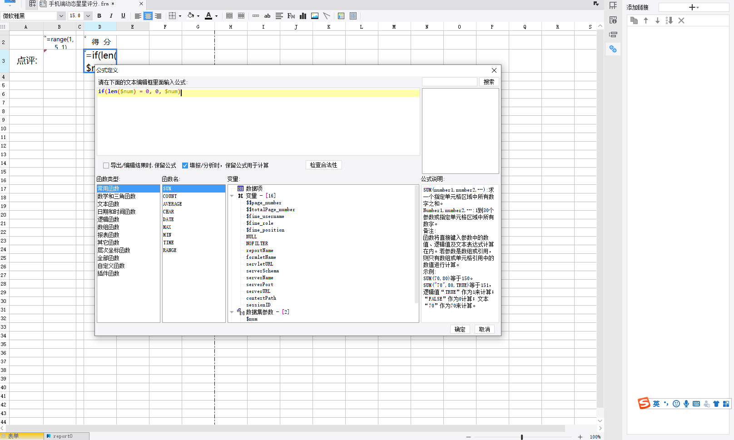The height and width of the screenshot is (440, 734).
Task: Insert plain text element (ab icon)
Action: (x=268, y=16)
